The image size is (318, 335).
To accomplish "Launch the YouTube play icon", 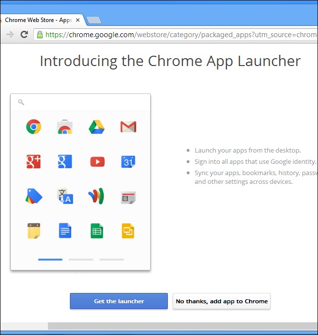I will click(x=97, y=162).
